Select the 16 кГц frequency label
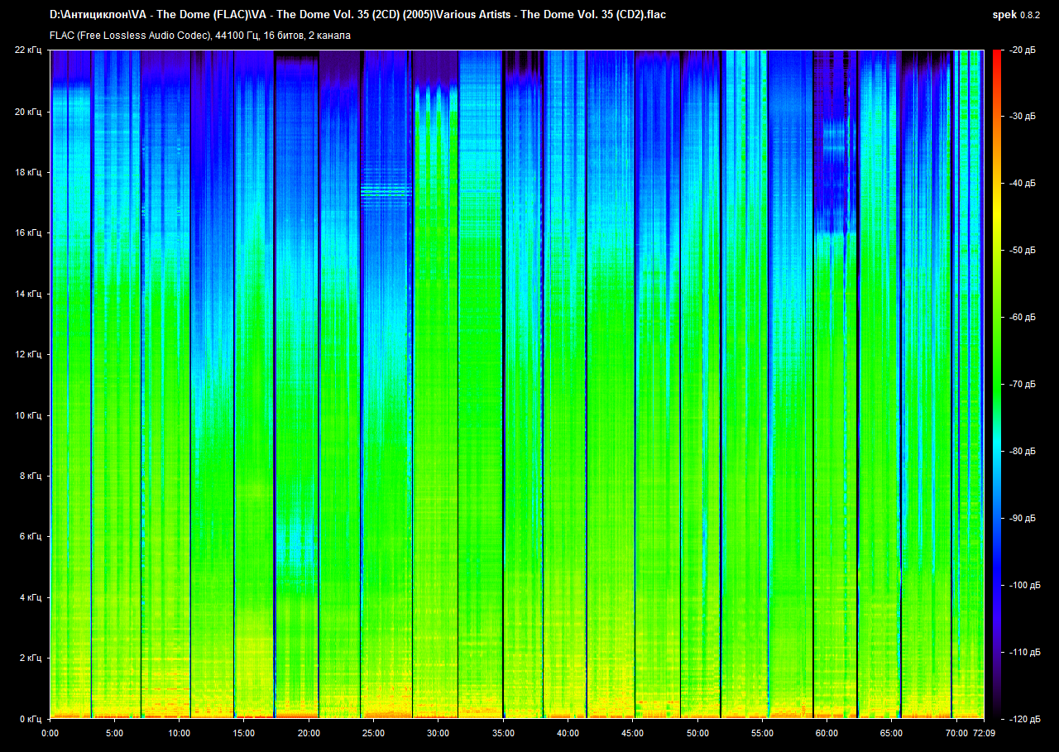This screenshot has width=1059, height=752. pos(28,233)
